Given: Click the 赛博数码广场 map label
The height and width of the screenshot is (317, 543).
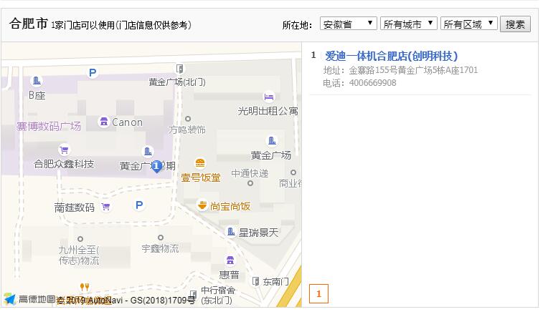Looking at the screenshot, I should [x=49, y=127].
